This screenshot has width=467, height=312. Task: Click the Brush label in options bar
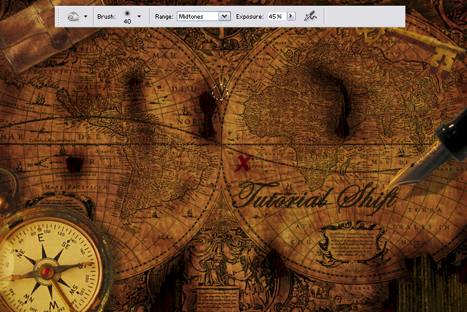tap(106, 17)
